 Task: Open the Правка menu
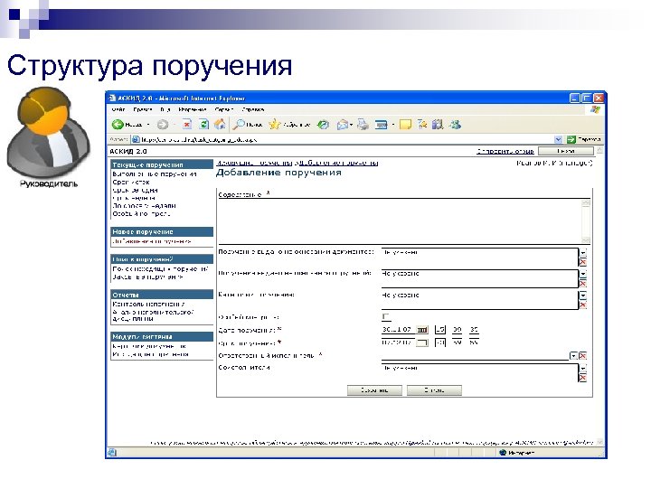143,109
